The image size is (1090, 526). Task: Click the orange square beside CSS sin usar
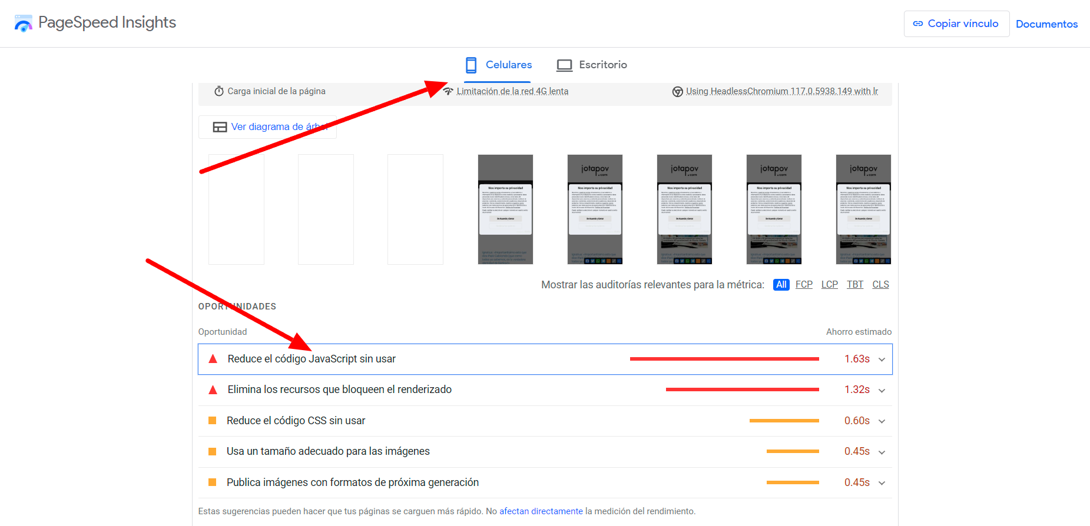[213, 421]
